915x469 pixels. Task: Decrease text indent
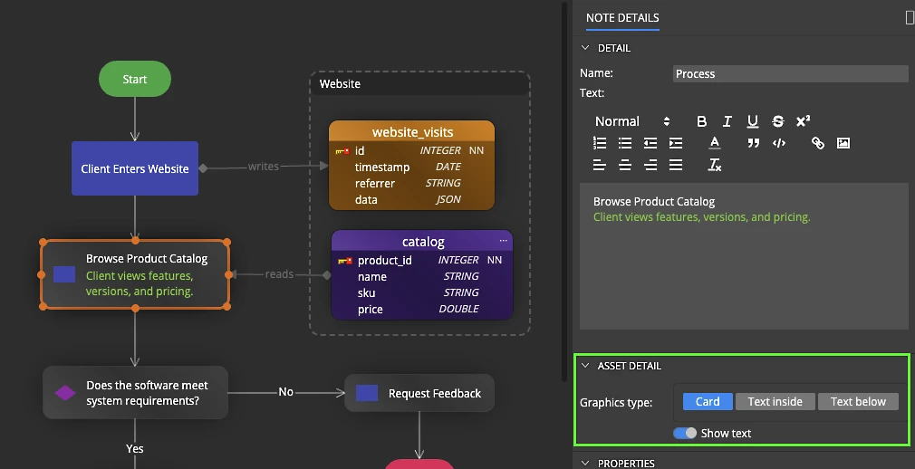(x=650, y=143)
